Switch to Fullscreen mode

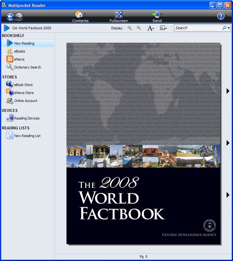tap(119, 17)
